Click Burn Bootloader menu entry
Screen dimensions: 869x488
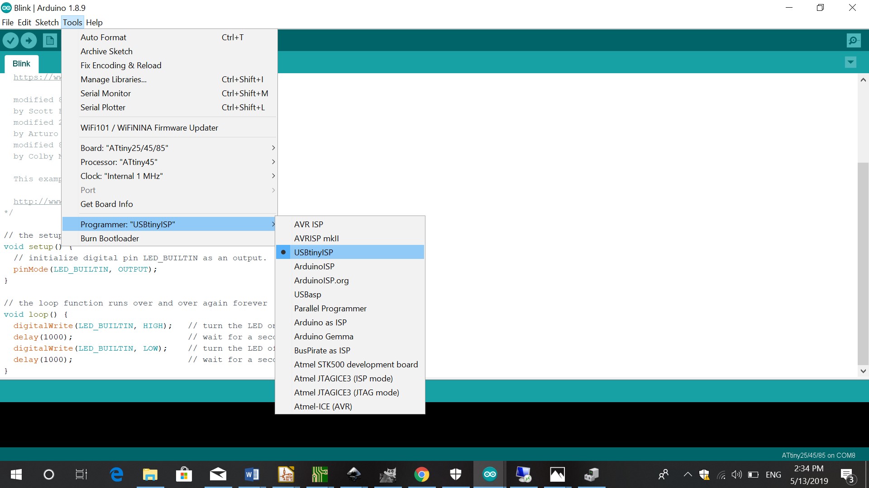tap(110, 239)
